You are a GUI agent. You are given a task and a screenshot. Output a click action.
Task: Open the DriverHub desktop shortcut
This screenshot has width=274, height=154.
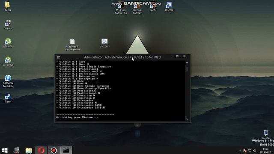point(8,61)
